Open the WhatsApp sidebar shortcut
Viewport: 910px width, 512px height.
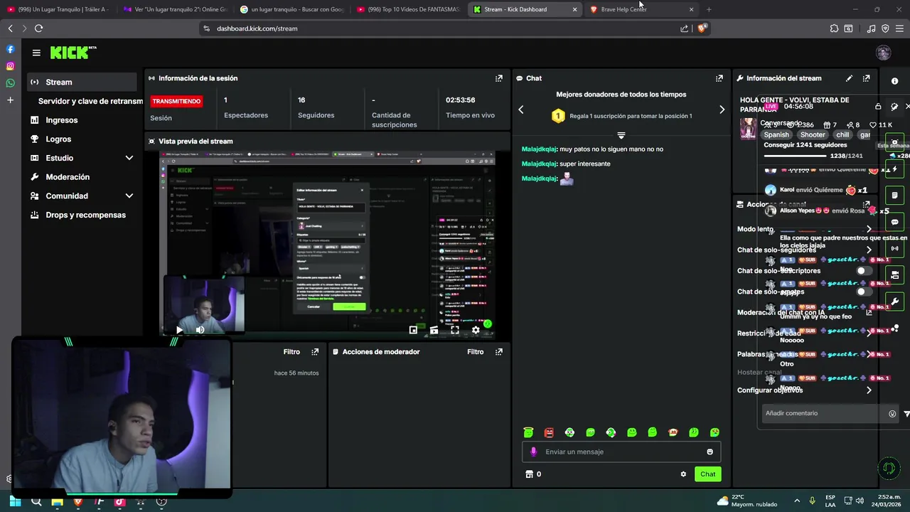(x=10, y=83)
